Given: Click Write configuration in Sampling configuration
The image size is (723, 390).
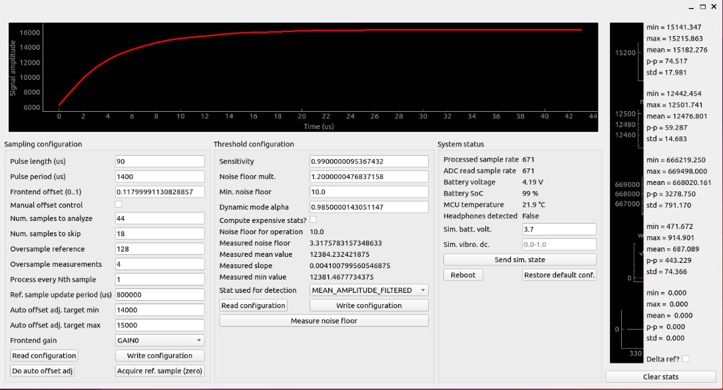Looking at the screenshot, I should click(160, 355).
